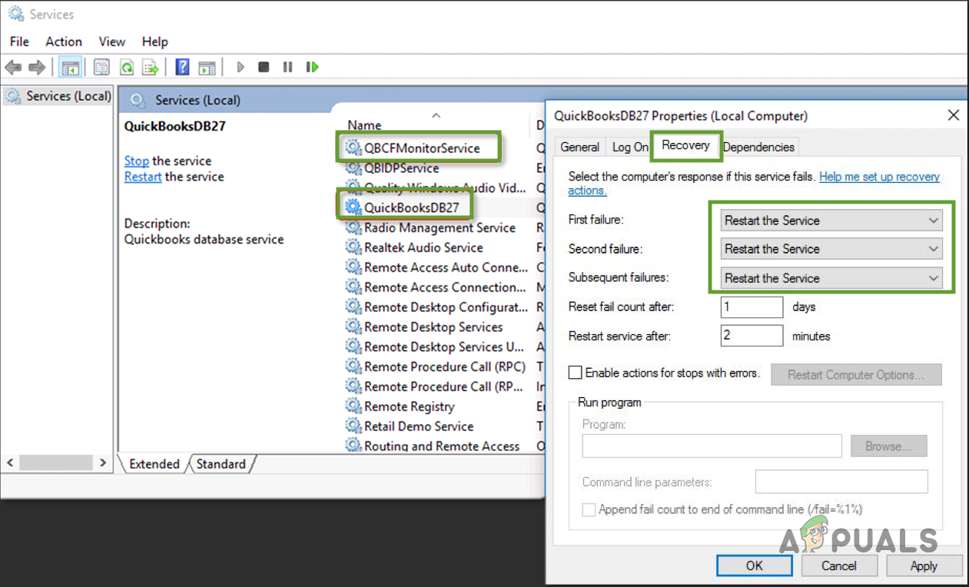Click the Restart the service link
The height and width of the screenshot is (587, 969).
[x=143, y=176]
